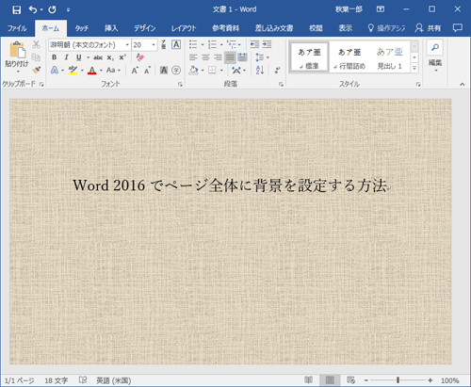Sort paragraphs with A-Z icon
The width and height of the screenshot is (471, 387).
(x=260, y=70)
